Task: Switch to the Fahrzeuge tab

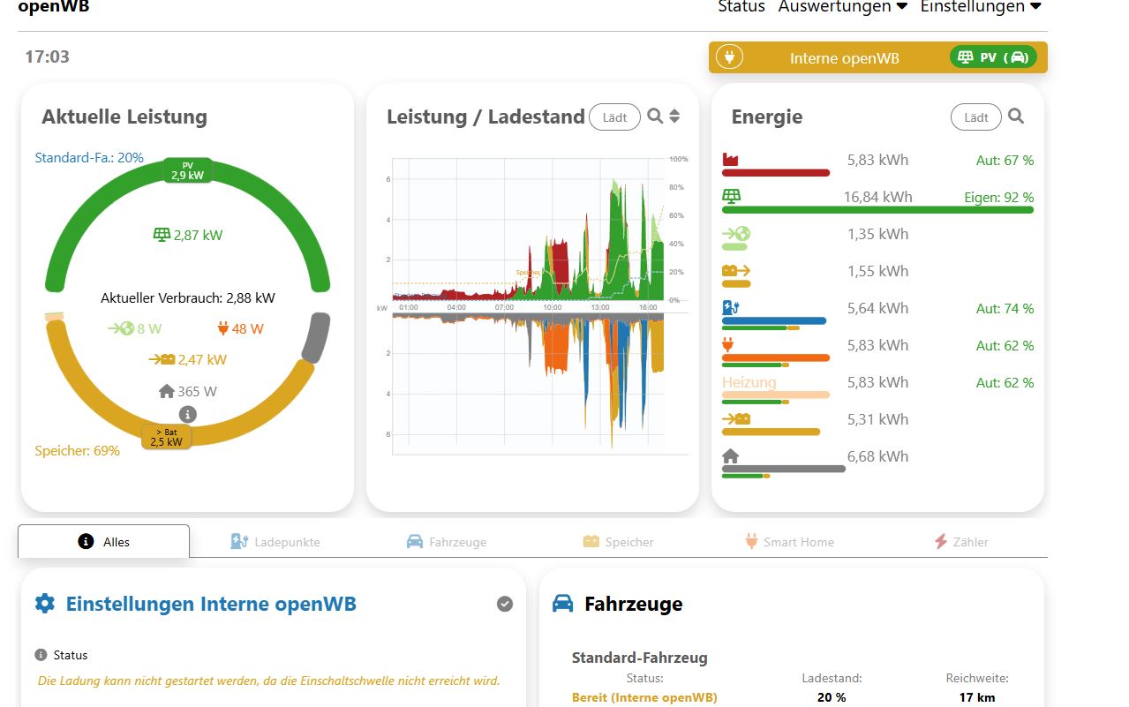Action: [447, 541]
